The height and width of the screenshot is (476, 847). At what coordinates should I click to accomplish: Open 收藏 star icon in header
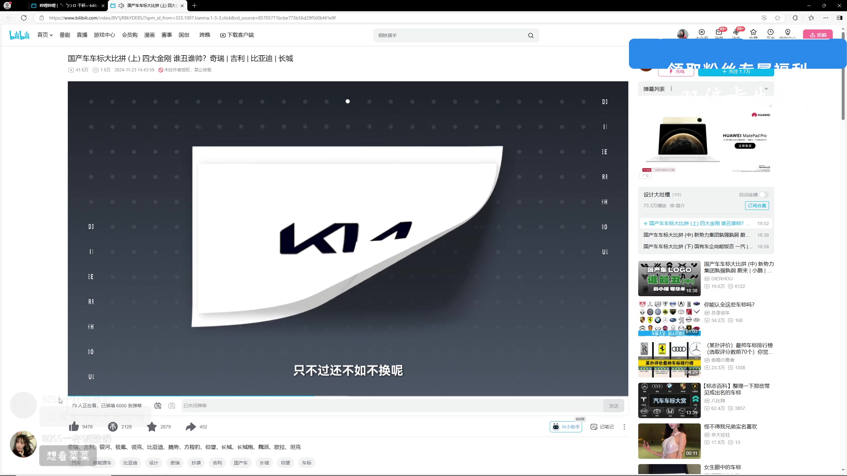(x=753, y=32)
